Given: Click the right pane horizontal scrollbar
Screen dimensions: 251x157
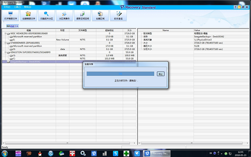Looking at the screenshot, I should (192, 143).
